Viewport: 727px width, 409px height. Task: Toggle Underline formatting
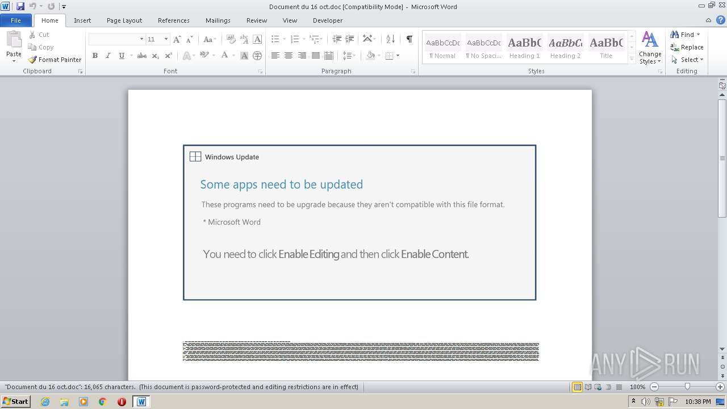[121, 56]
